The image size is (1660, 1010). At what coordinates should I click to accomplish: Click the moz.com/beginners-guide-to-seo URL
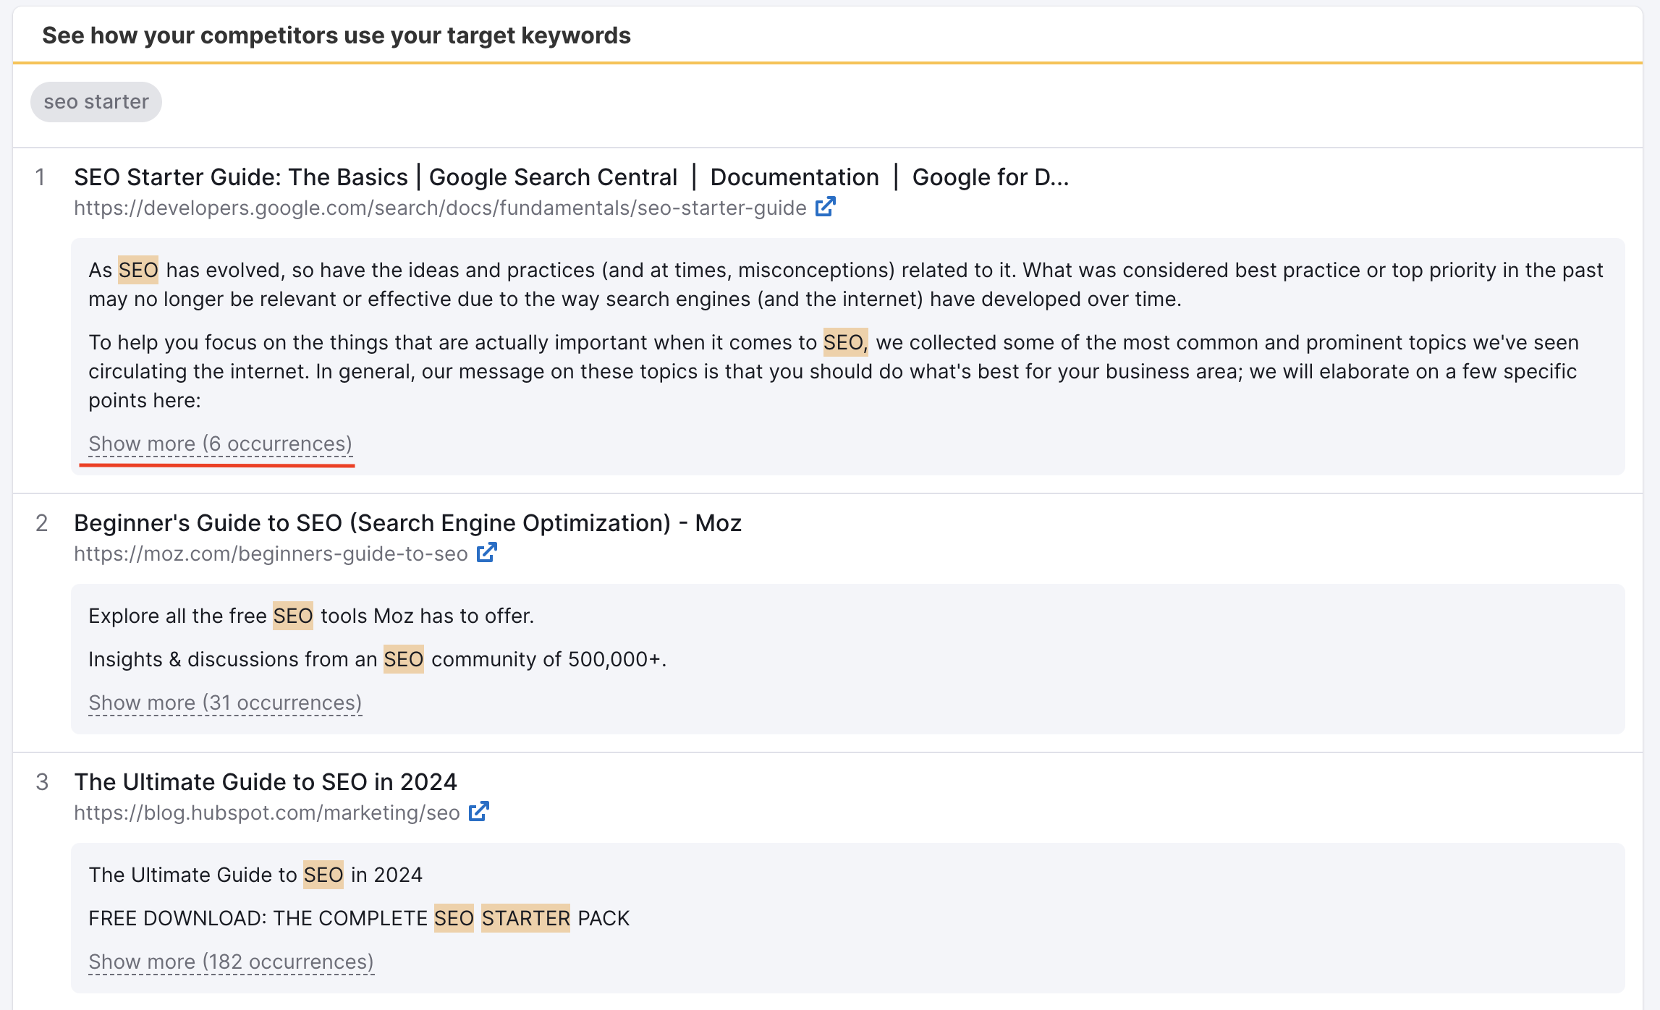pyautogui.click(x=271, y=552)
